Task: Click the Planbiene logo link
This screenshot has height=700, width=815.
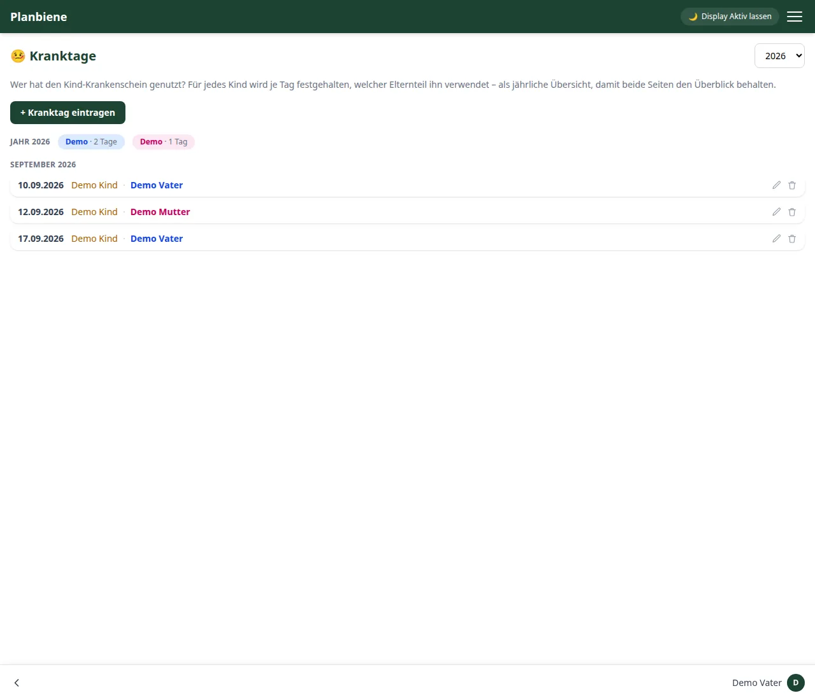Action: tap(39, 17)
